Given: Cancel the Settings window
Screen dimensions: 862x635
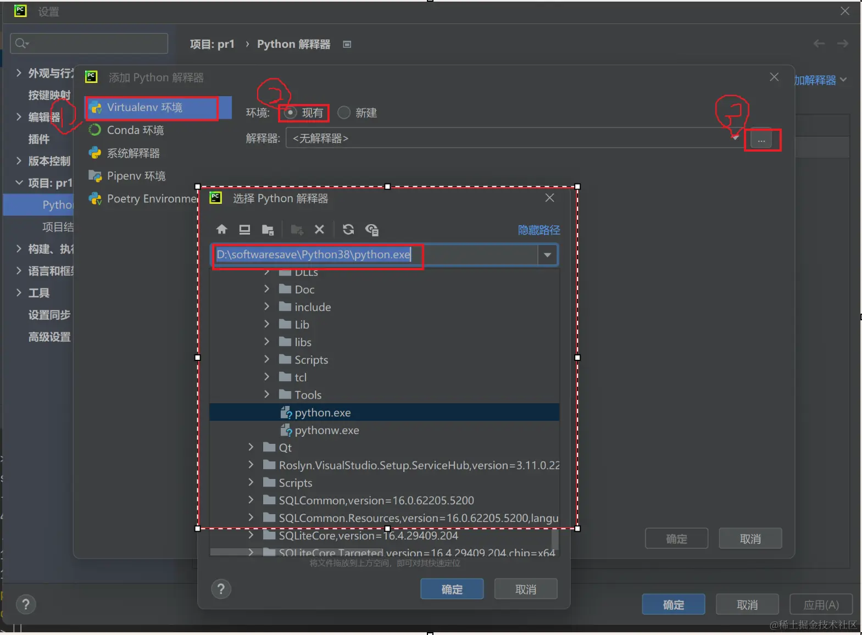Looking at the screenshot, I should [747, 605].
